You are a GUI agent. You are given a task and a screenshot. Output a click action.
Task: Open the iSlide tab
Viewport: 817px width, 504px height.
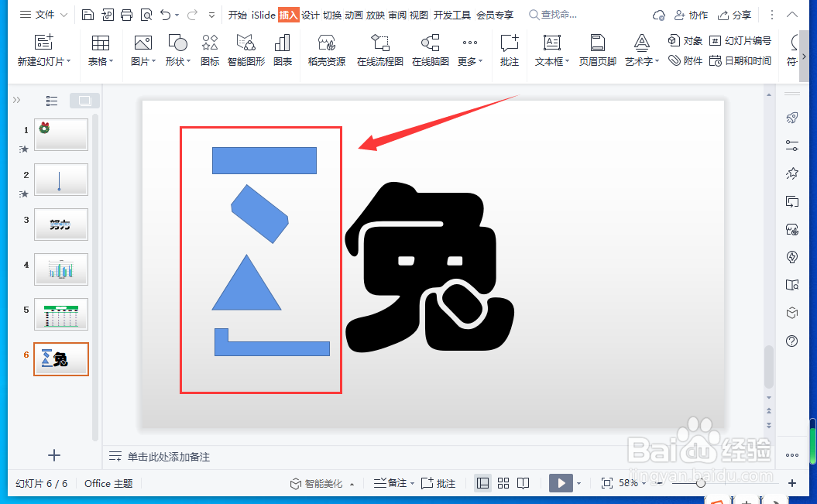click(263, 15)
